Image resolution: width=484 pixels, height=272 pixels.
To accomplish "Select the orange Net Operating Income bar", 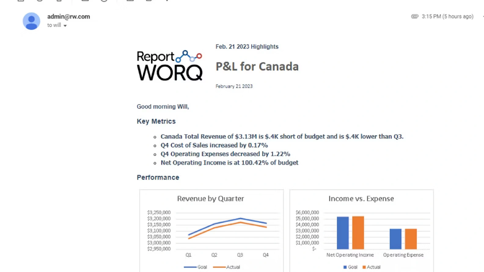I will [358, 233].
